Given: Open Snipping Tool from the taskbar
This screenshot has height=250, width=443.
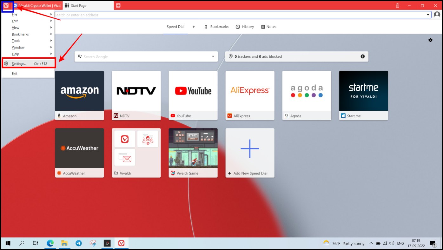Looking at the screenshot, I should click(93, 243).
